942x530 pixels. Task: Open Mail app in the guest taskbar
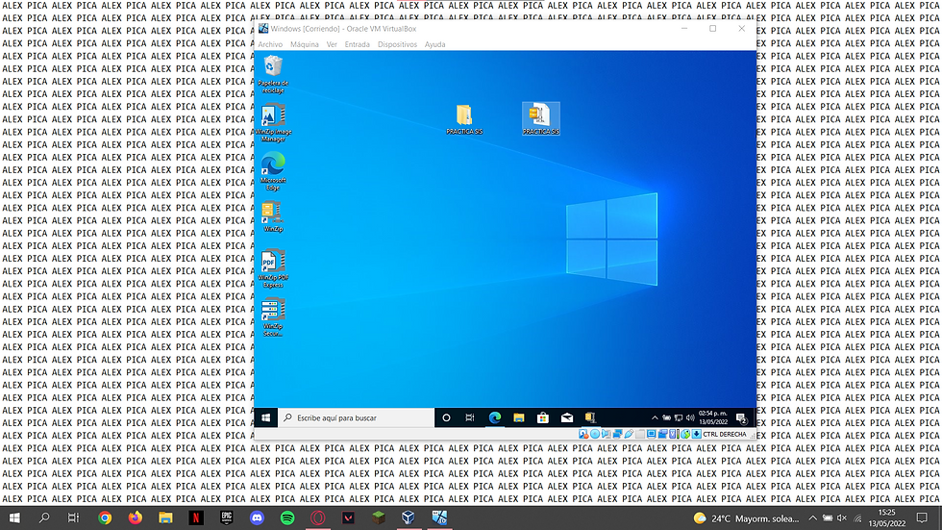click(x=566, y=417)
